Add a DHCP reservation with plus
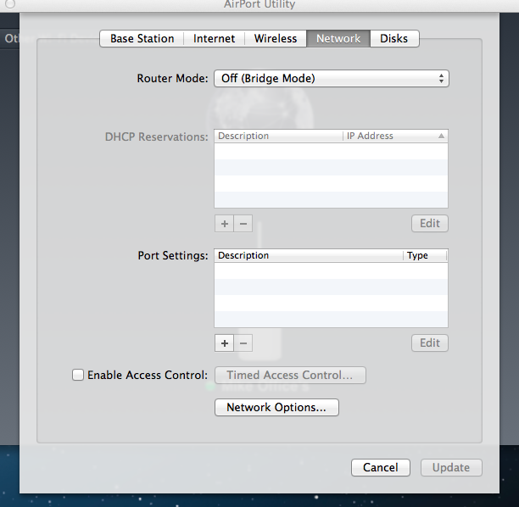The width and height of the screenshot is (519, 507). [x=225, y=224]
